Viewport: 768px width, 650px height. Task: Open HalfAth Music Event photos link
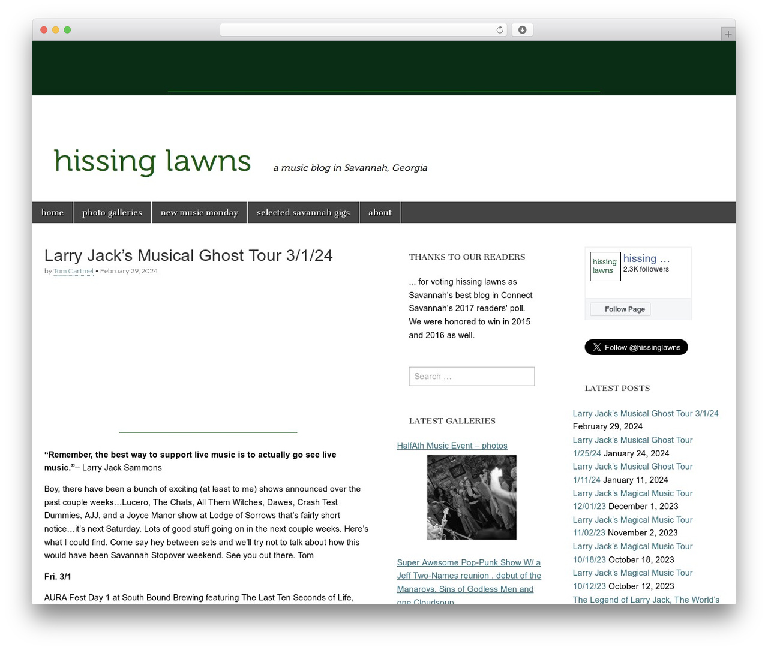tap(452, 446)
